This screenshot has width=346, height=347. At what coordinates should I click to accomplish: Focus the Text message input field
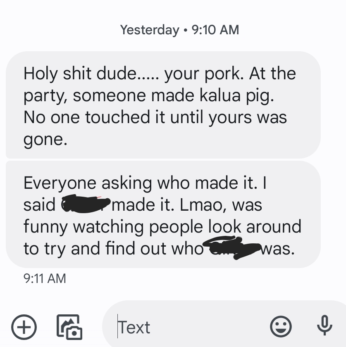[191, 327]
